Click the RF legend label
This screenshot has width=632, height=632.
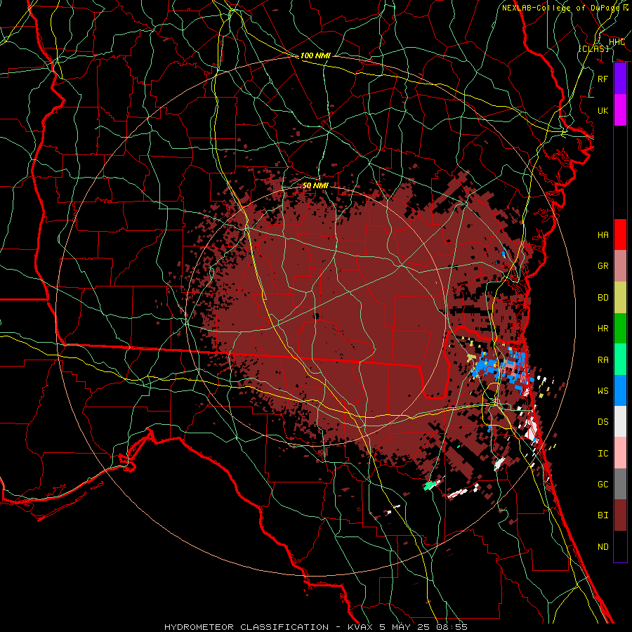pos(603,79)
